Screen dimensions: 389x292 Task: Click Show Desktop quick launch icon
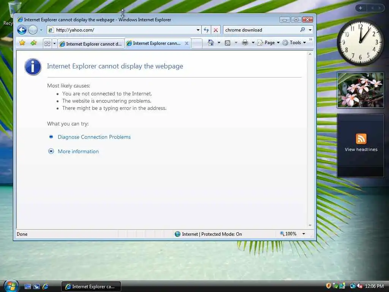click(28, 287)
